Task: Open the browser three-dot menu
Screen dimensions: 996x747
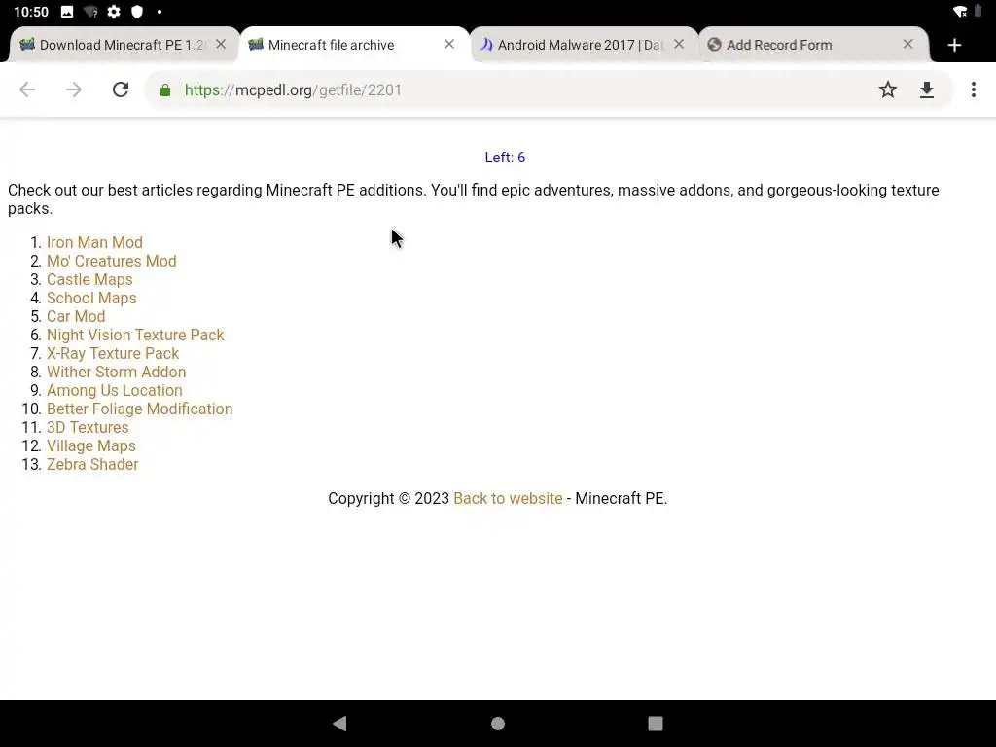Action: tap(973, 89)
